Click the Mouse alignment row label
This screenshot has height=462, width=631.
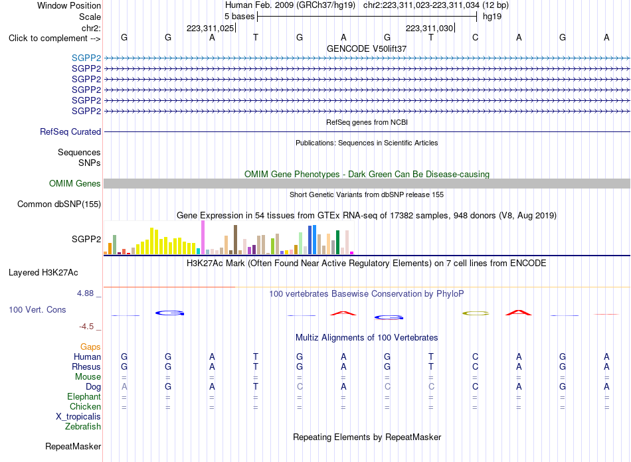tap(88, 377)
